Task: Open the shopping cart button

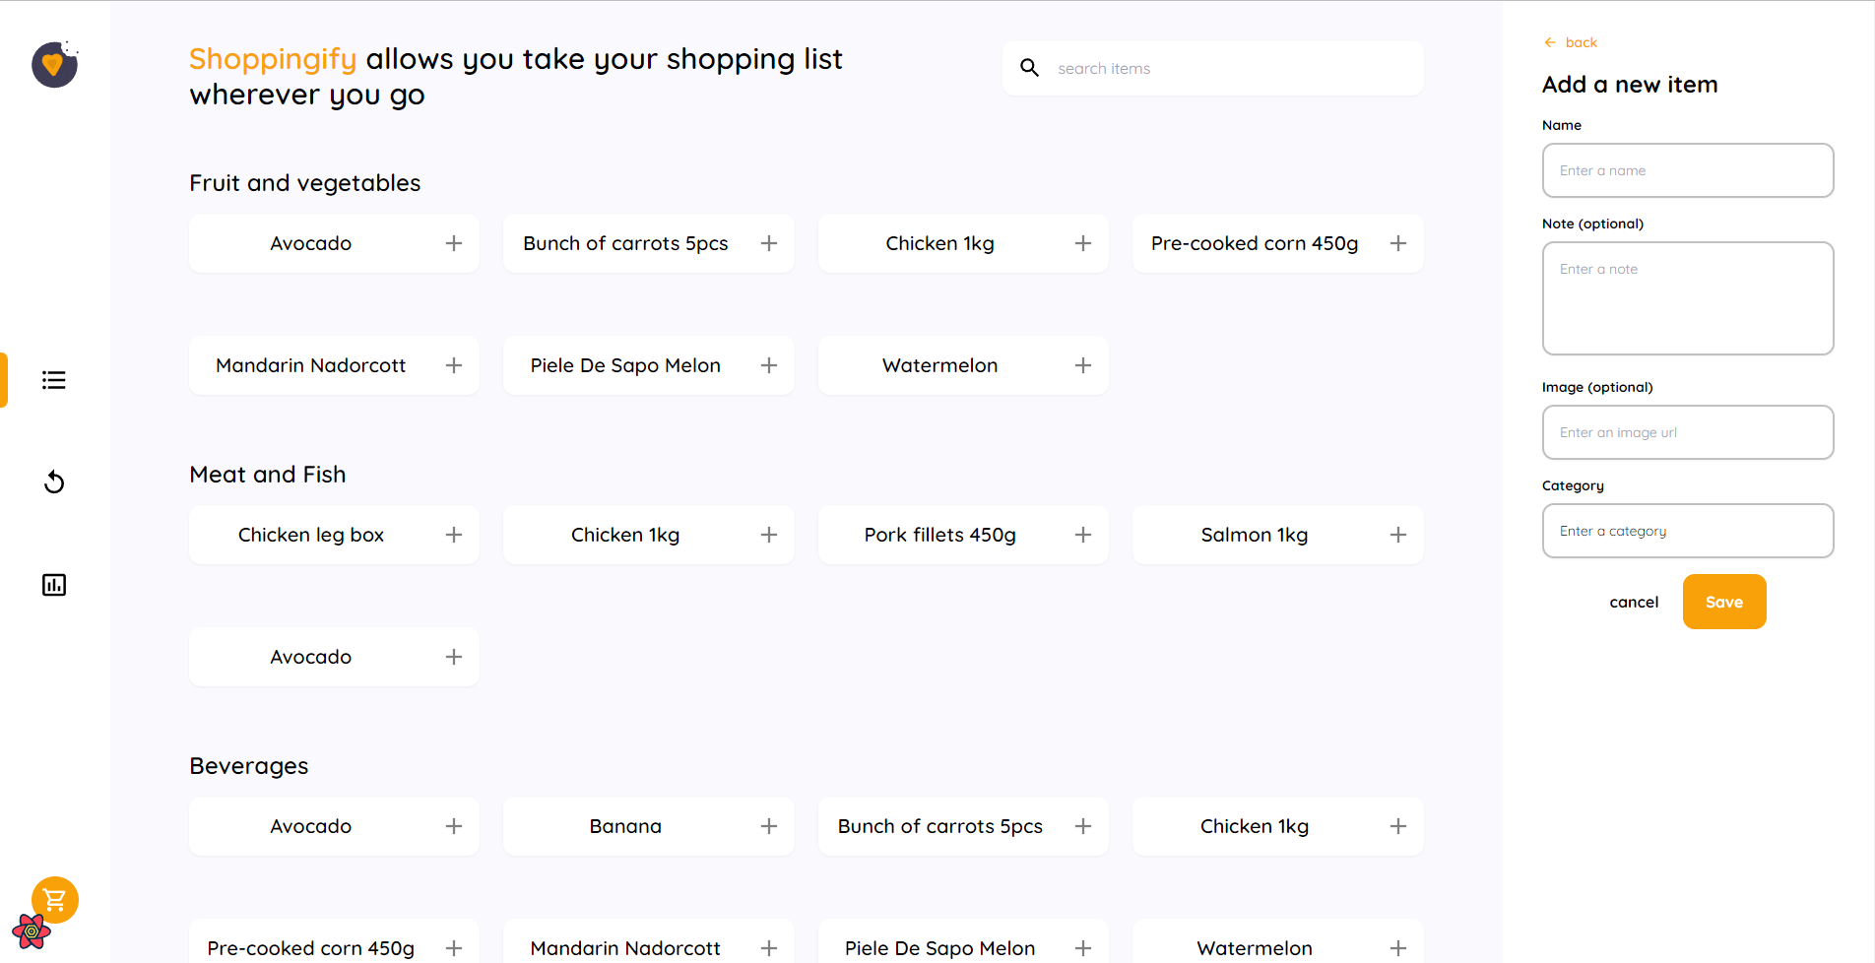Action: click(55, 899)
